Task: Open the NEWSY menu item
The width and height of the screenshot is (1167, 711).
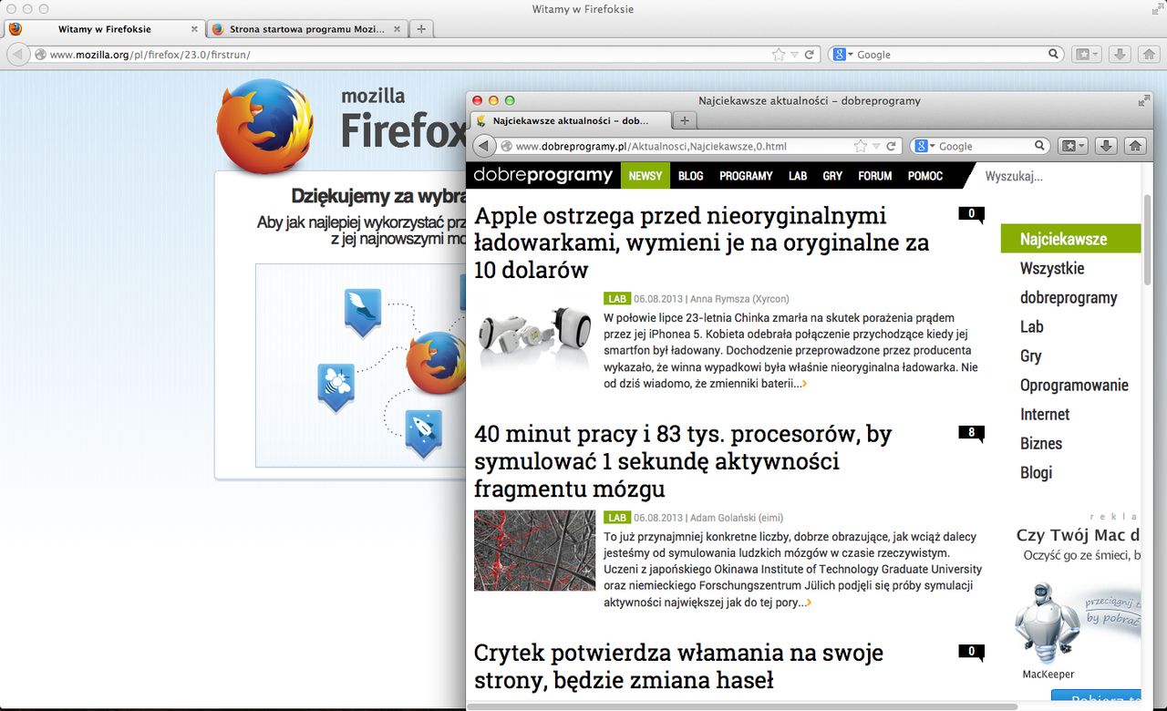Action: [x=645, y=176]
